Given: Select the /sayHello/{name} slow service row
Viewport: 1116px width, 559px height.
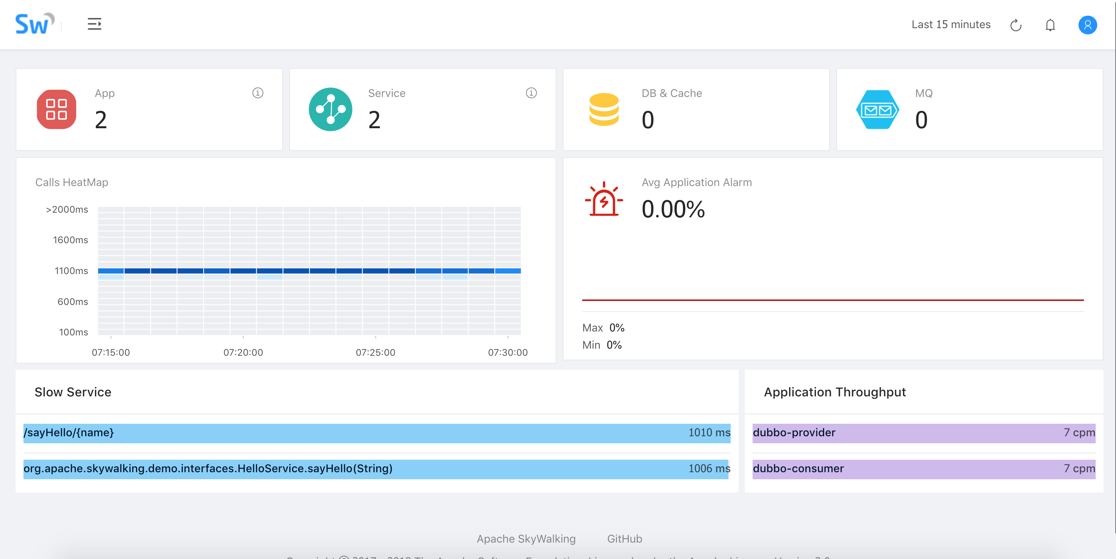Looking at the screenshot, I should pyautogui.click(x=376, y=433).
